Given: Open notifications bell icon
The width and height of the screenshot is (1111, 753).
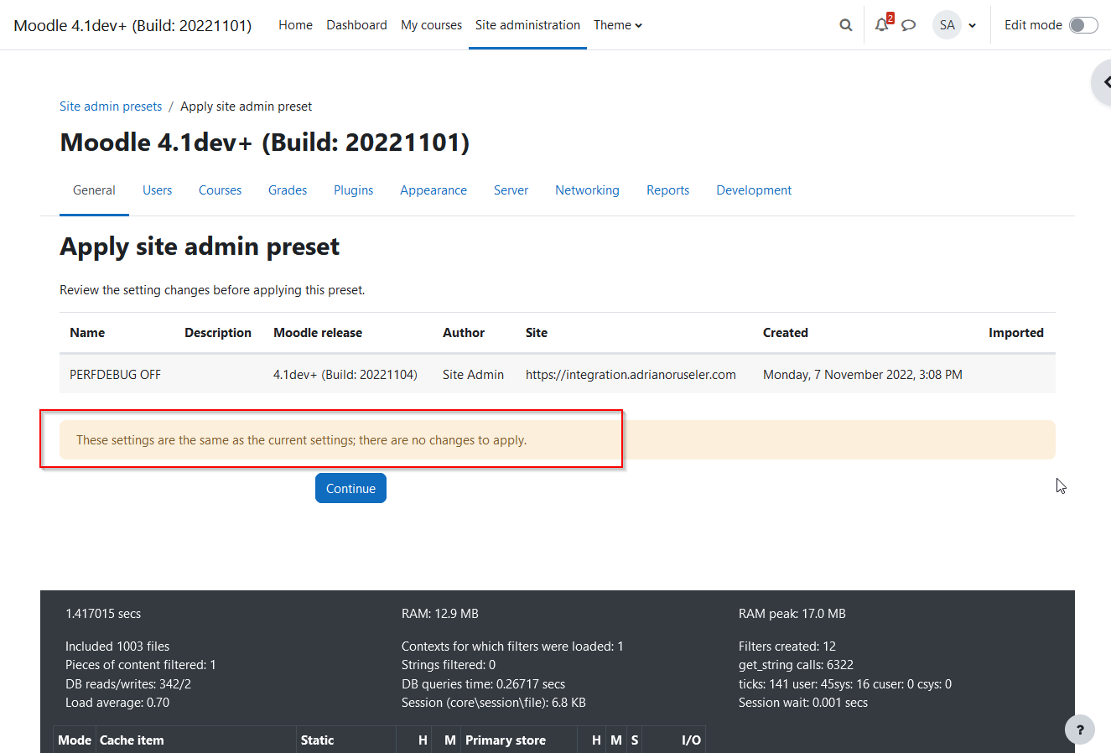Looking at the screenshot, I should [881, 25].
